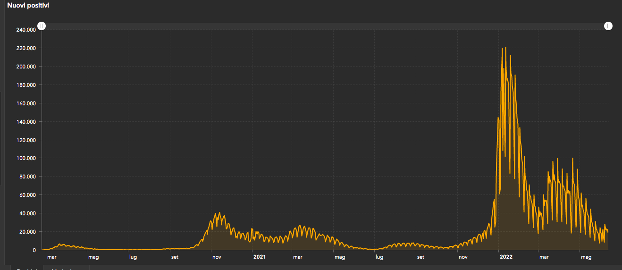Click the "mar" label right after 2022
The width and height of the screenshot is (622, 270).
(x=544, y=257)
